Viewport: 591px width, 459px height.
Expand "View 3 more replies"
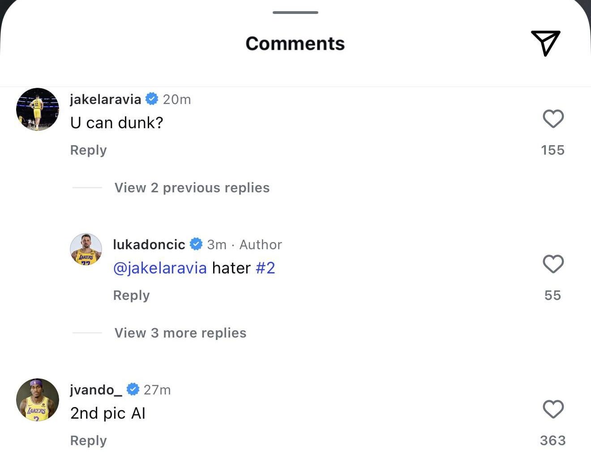180,333
